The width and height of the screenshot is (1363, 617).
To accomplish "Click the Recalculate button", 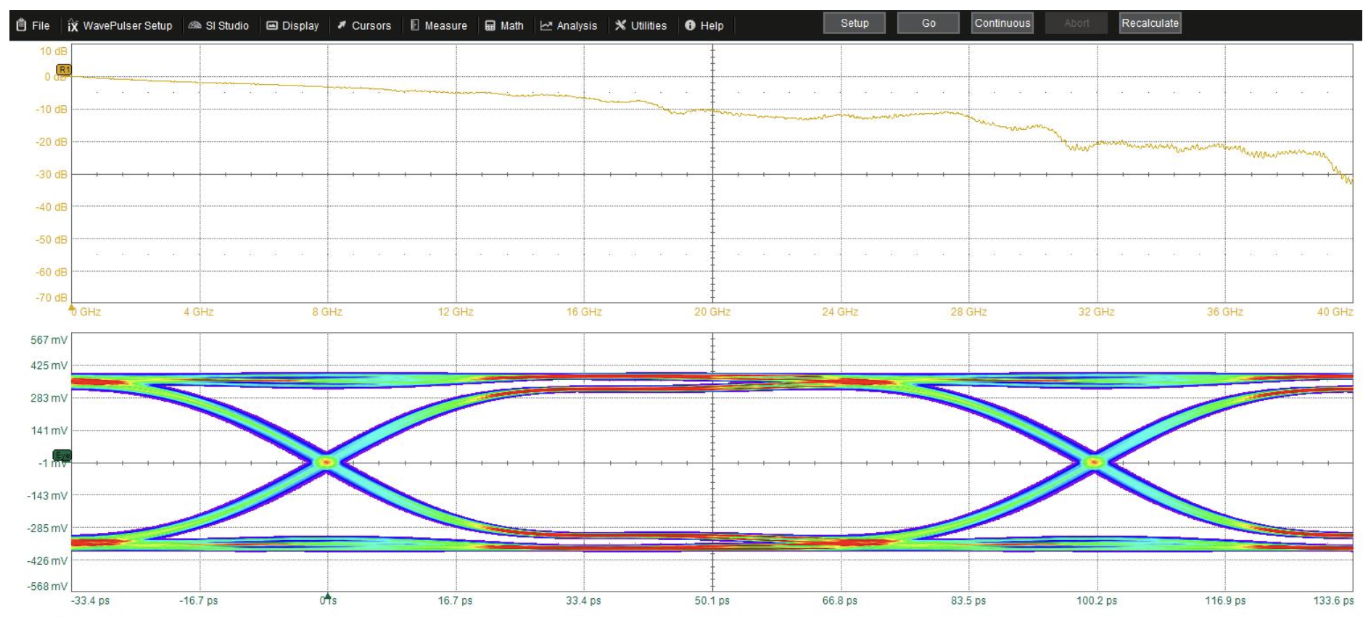I will (1150, 23).
